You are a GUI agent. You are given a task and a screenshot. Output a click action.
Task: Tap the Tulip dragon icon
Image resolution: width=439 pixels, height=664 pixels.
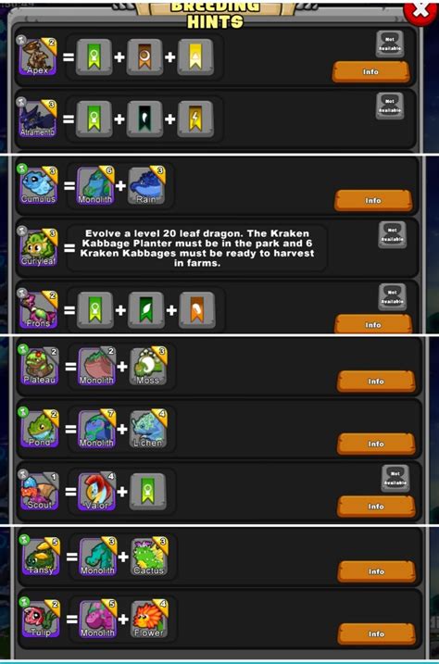pyautogui.click(x=41, y=619)
